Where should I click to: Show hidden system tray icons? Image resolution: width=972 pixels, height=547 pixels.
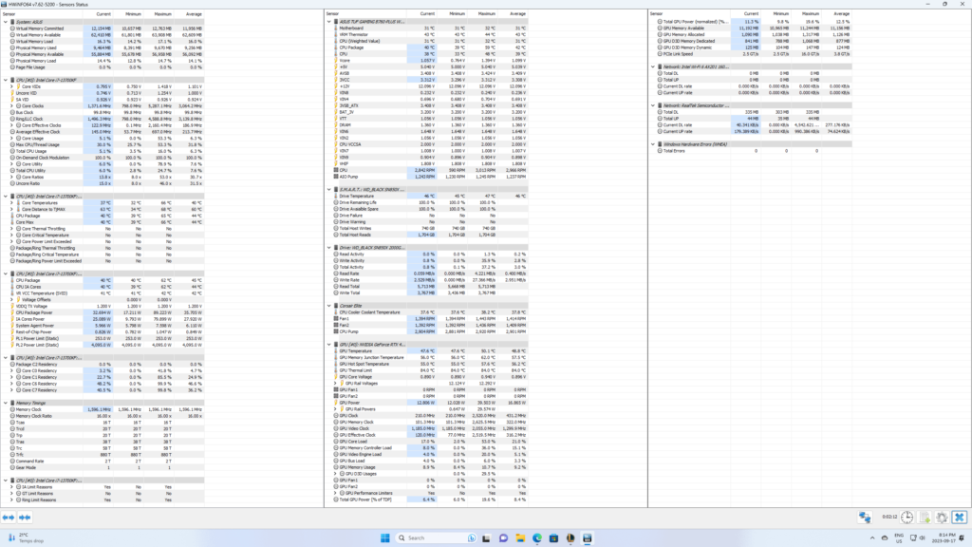[x=872, y=538]
